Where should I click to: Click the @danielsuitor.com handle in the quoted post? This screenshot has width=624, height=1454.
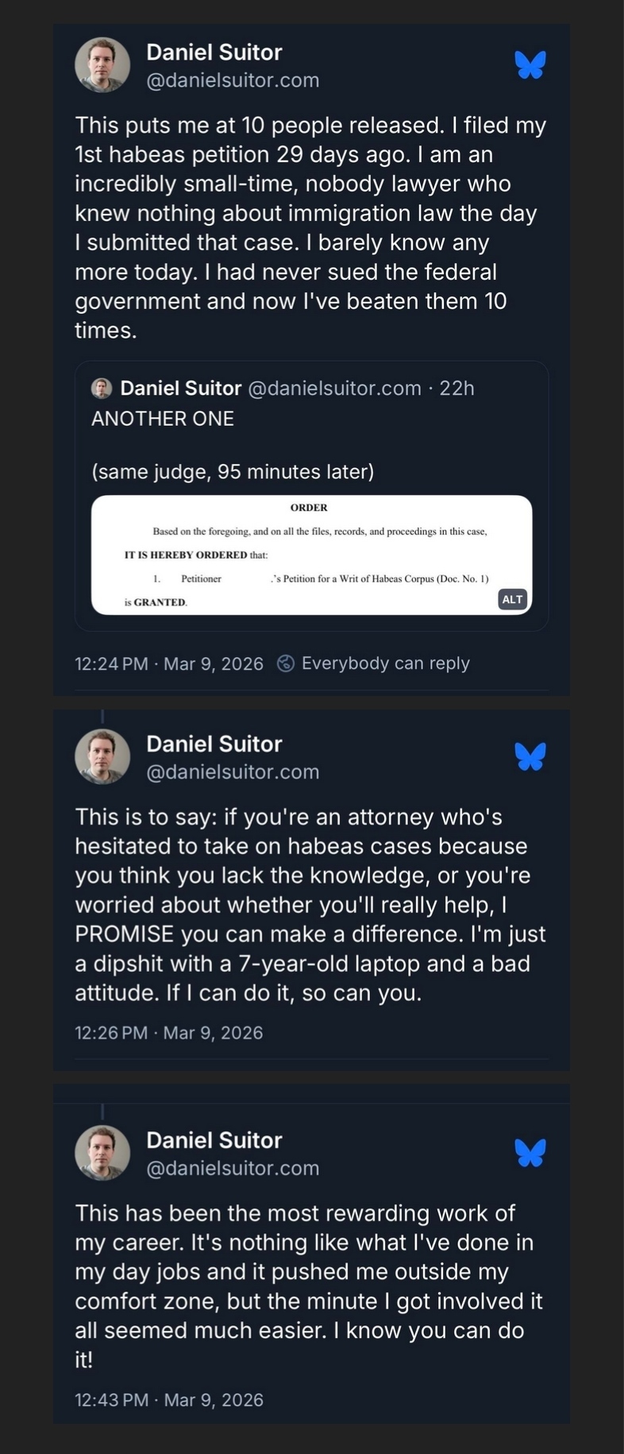tap(334, 389)
